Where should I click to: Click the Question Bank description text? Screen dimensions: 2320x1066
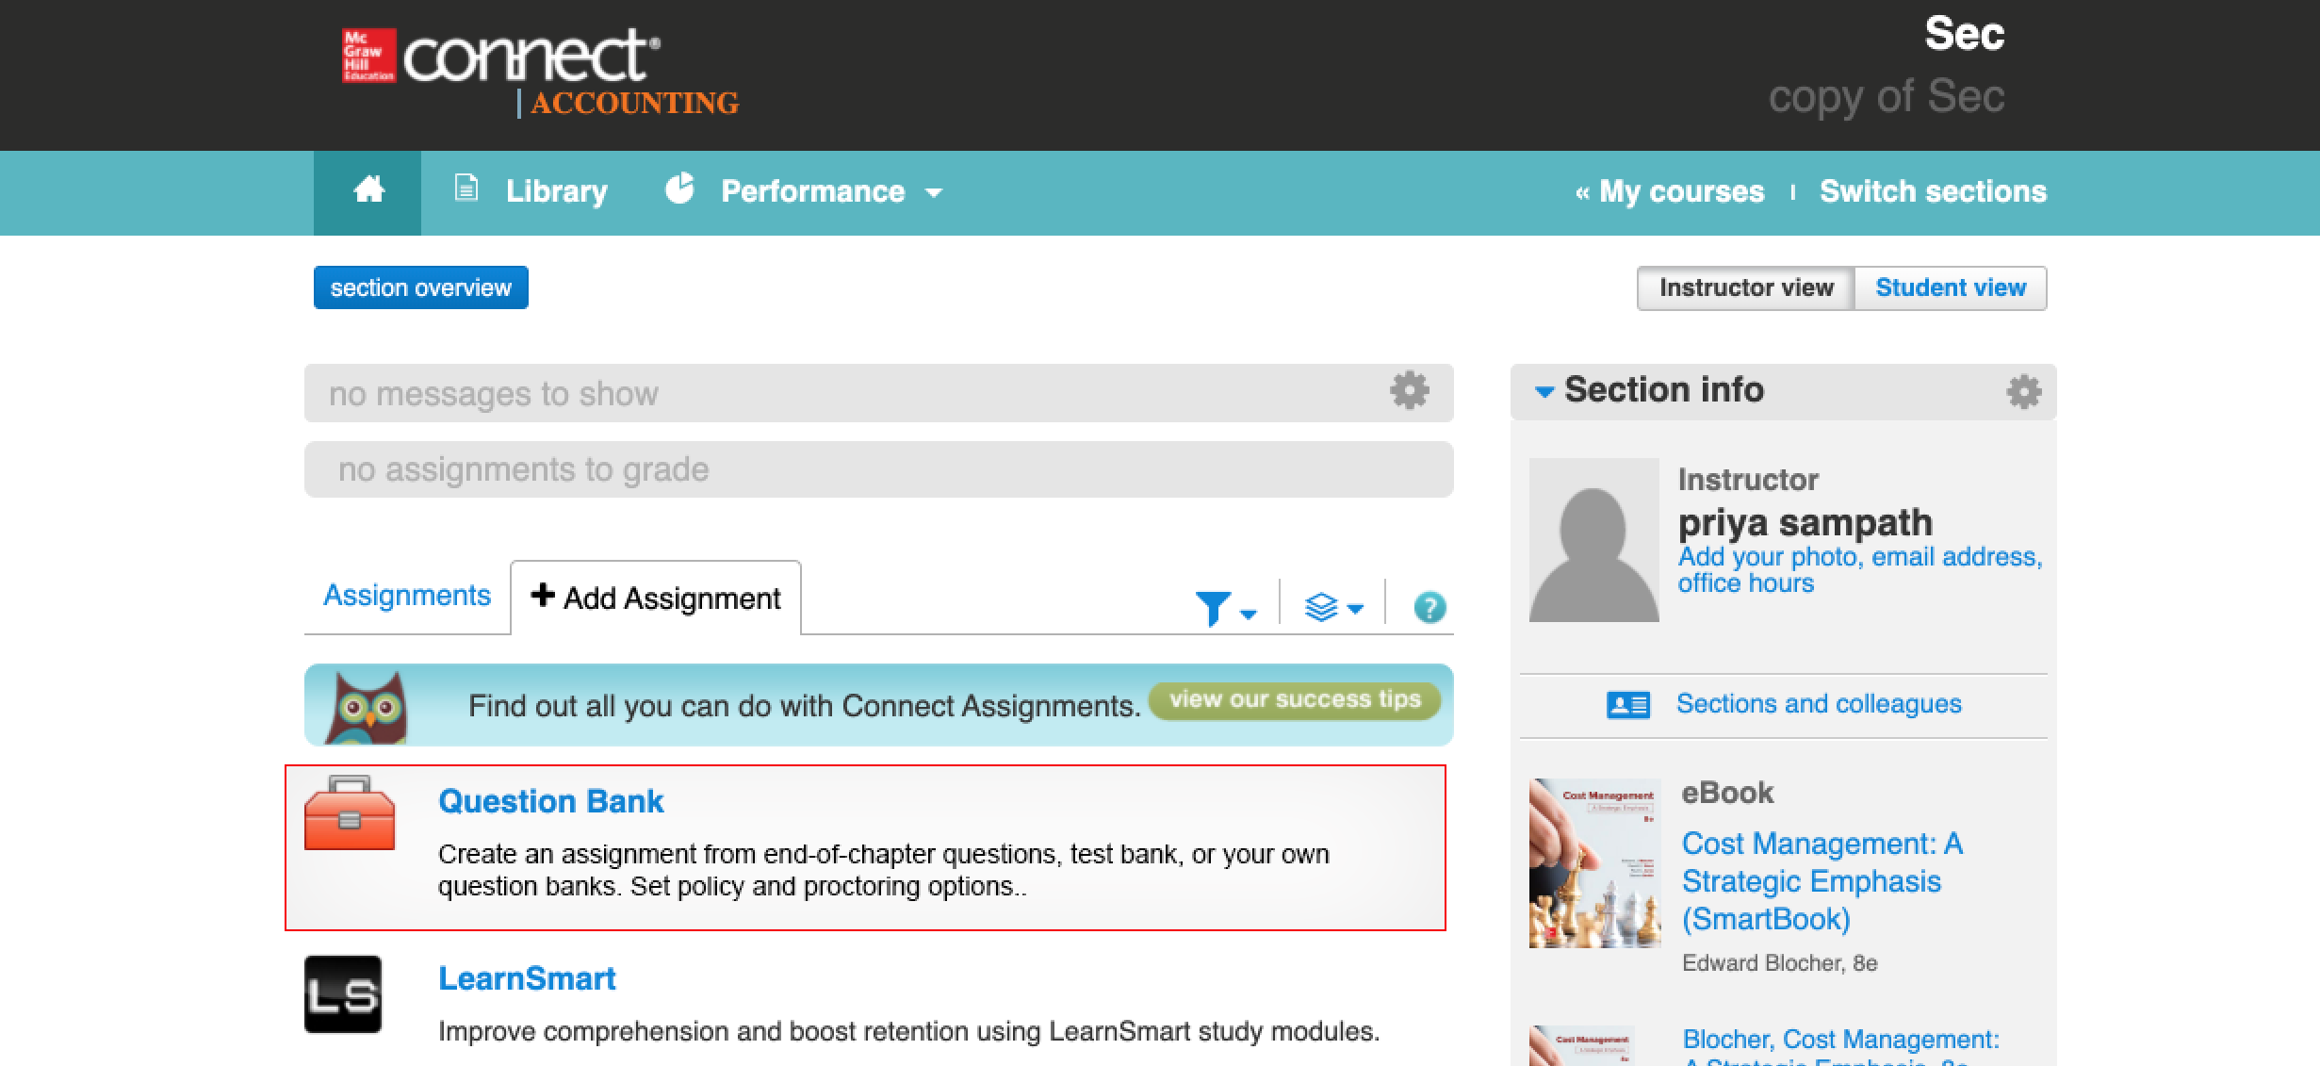(884, 870)
